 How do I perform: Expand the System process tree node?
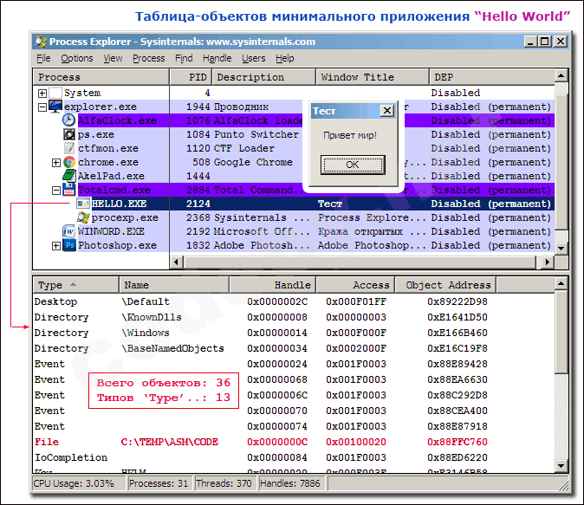pyautogui.click(x=42, y=94)
